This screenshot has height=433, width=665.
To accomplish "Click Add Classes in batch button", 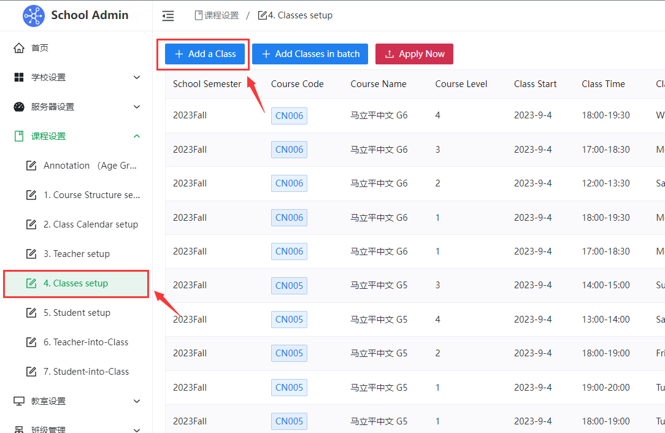I will 310,54.
